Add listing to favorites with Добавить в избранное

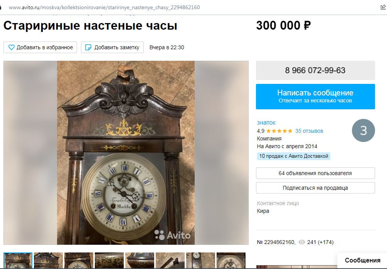[40, 47]
